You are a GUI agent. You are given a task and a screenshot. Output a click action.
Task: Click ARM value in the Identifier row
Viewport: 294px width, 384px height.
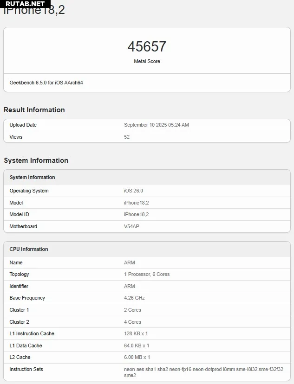point(130,286)
